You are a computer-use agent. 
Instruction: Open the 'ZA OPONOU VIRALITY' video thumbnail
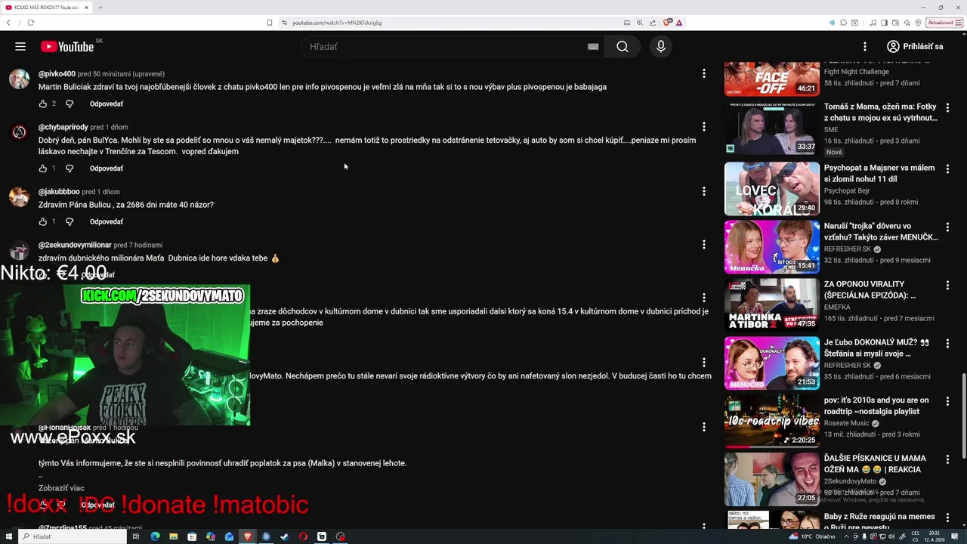pyautogui.click(x=771, y=304)
